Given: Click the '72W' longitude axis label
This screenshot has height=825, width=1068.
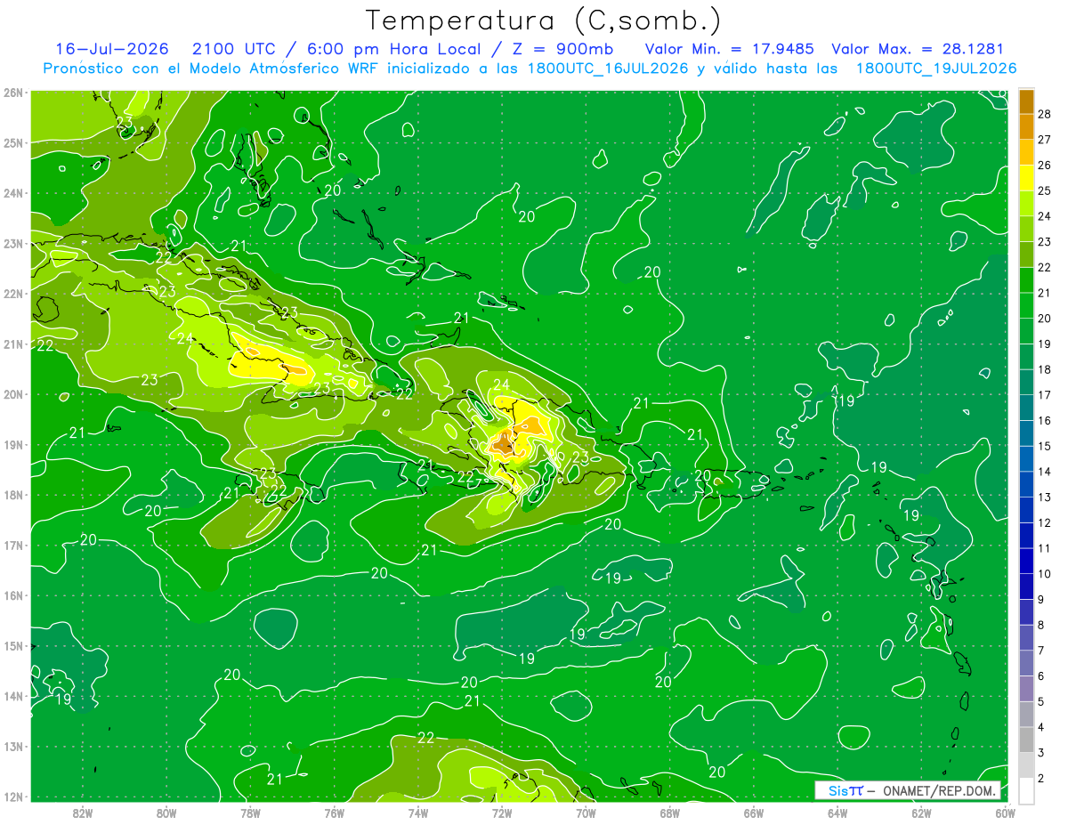Looking at the screenshot, I should (x=502, y=813).
